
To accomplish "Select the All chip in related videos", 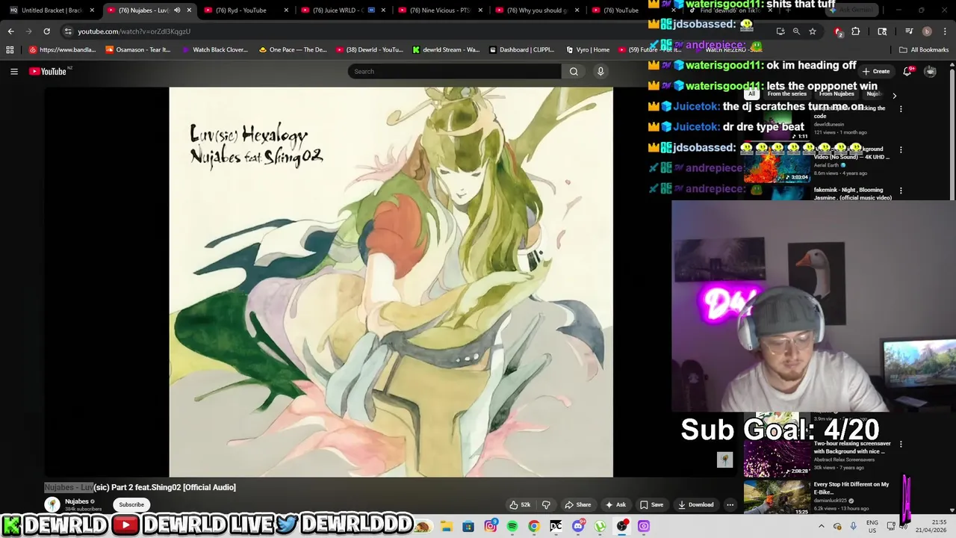I will 751,94.
